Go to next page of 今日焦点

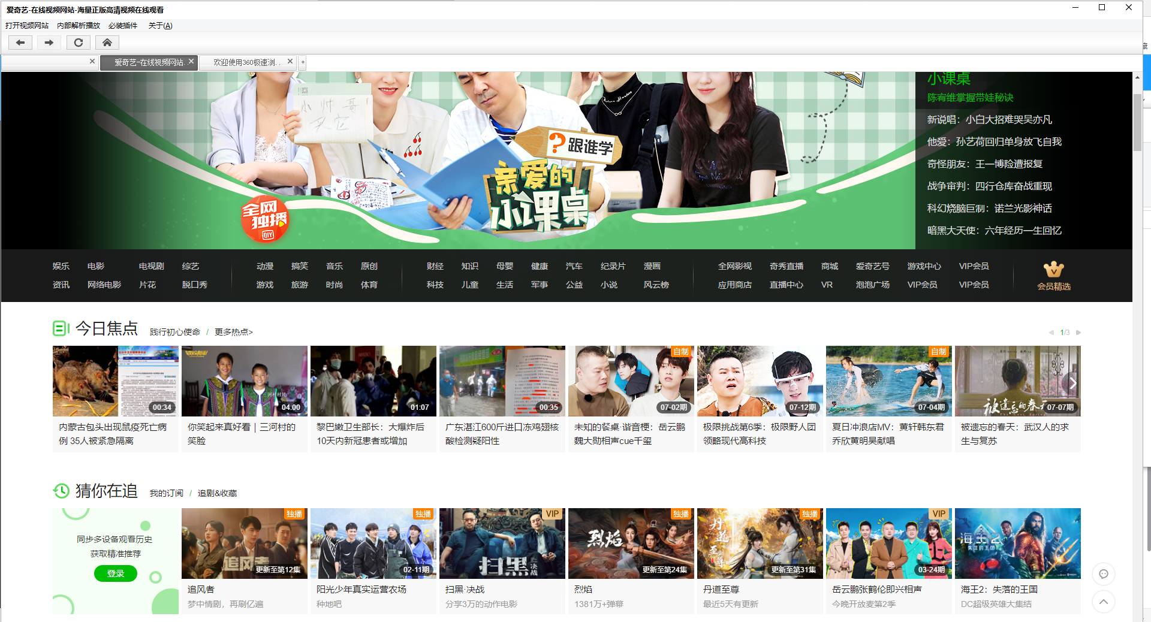[1078, 333]
